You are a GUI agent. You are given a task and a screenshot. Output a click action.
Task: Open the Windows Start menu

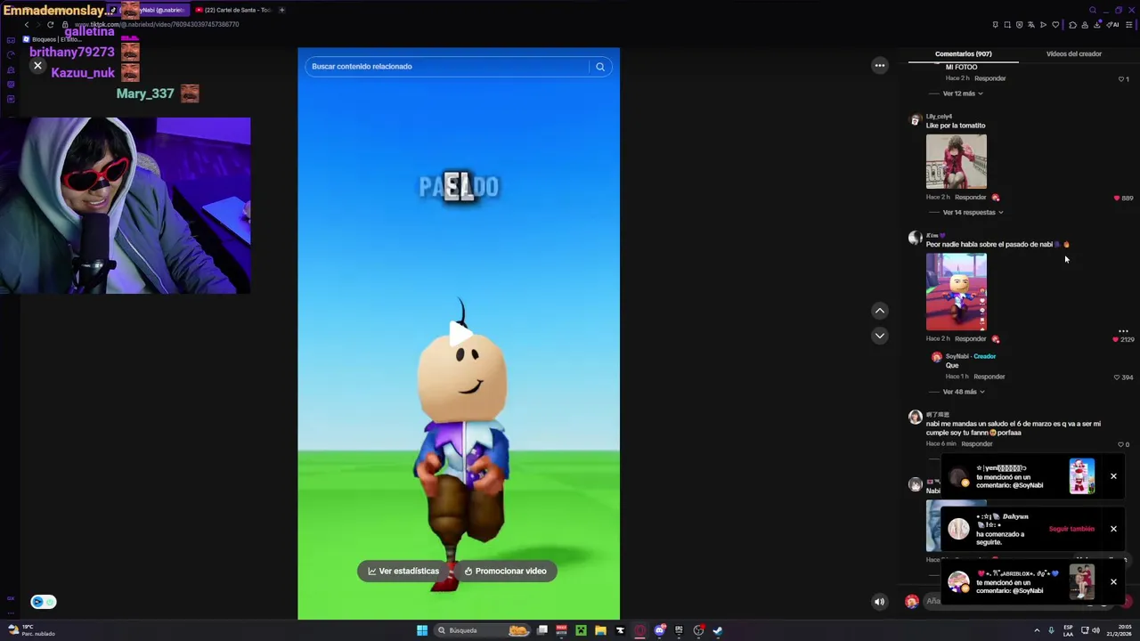pos(421,630)
